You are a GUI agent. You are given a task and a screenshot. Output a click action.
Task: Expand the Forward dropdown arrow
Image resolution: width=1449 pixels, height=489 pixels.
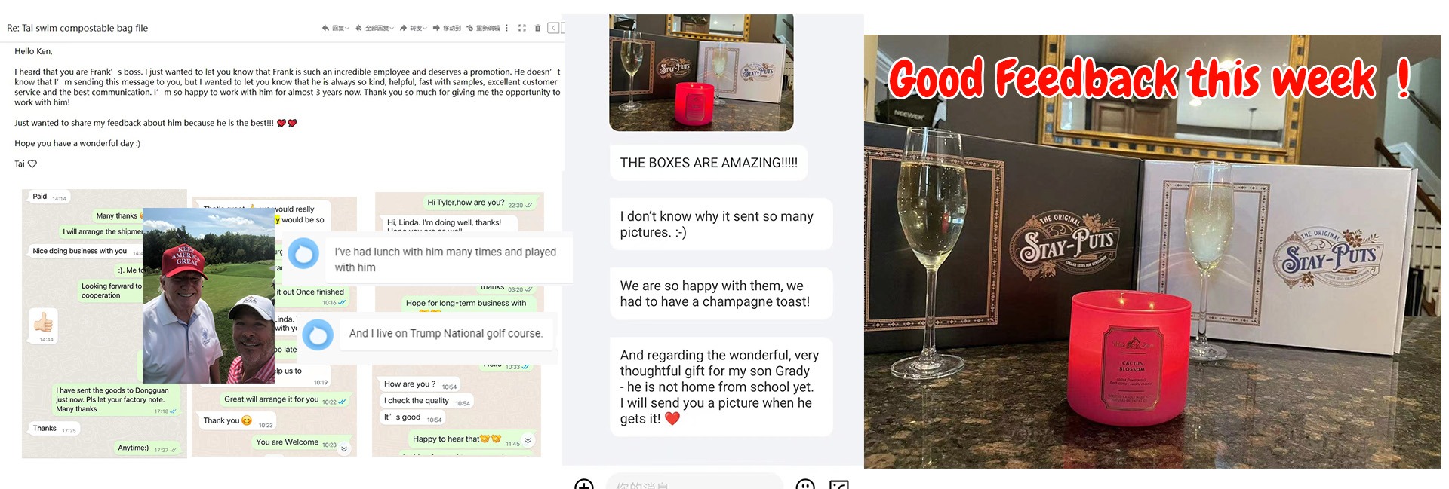pos(425,28)
